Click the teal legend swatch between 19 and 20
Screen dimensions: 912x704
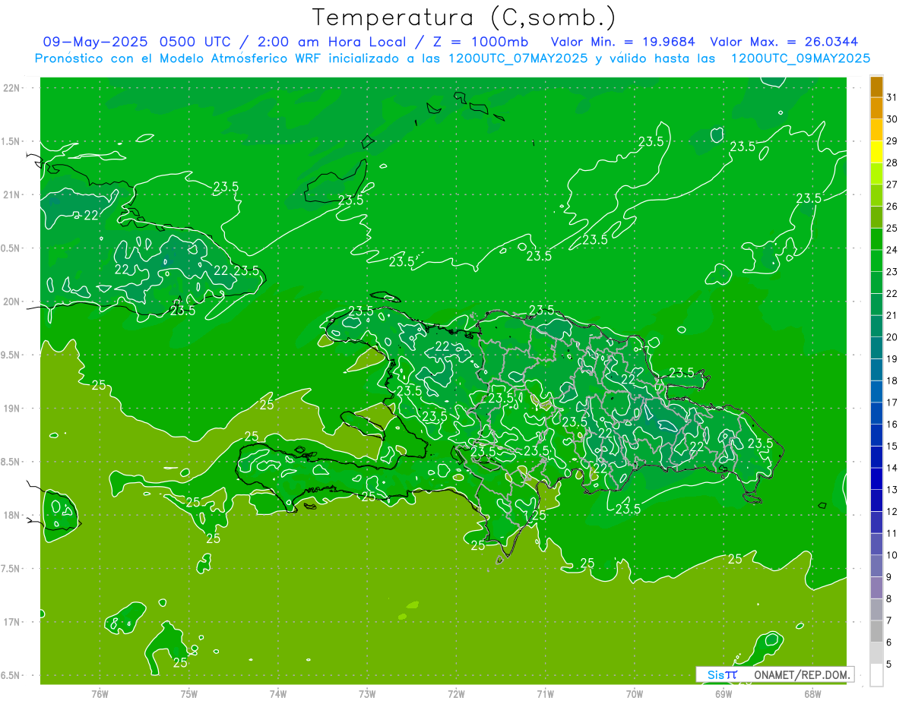pos(876,348)
